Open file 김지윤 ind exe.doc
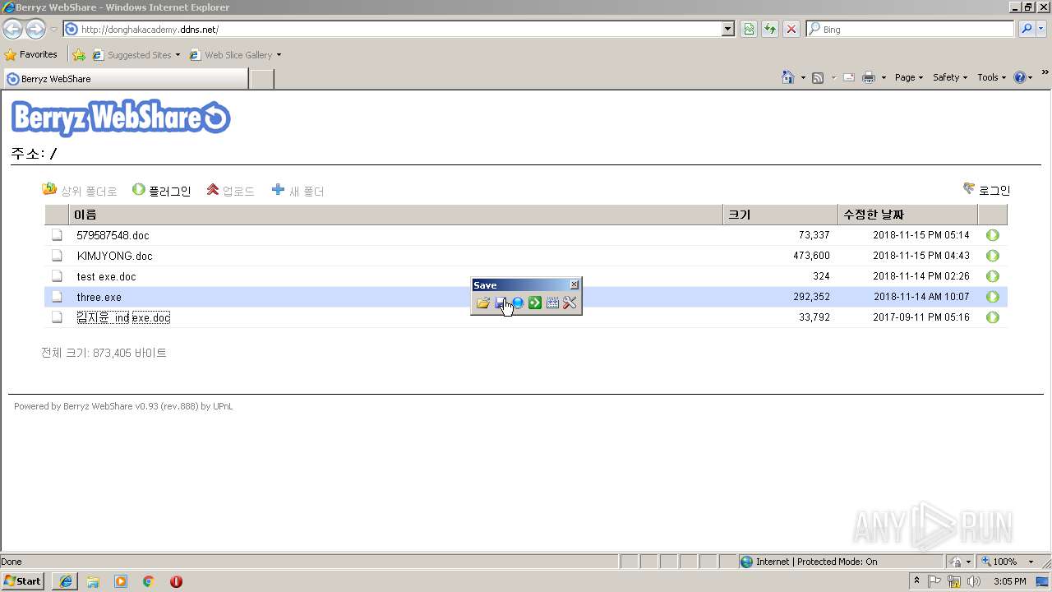This screenshot has height=592, width=1052. 123,317
